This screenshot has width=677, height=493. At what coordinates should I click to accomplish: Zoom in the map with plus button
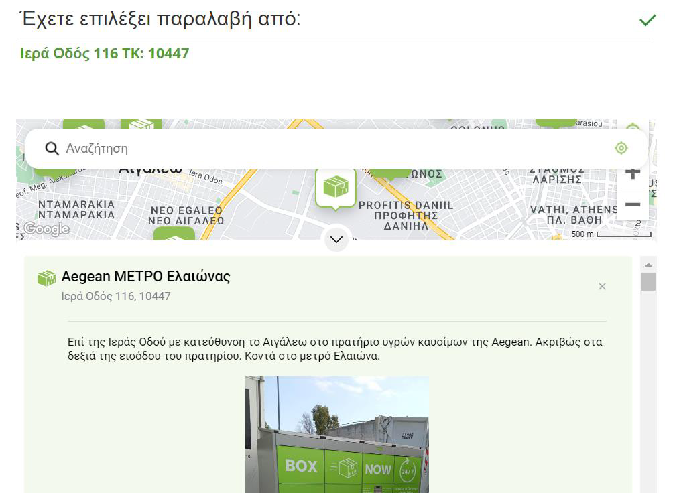coord(632,173)
